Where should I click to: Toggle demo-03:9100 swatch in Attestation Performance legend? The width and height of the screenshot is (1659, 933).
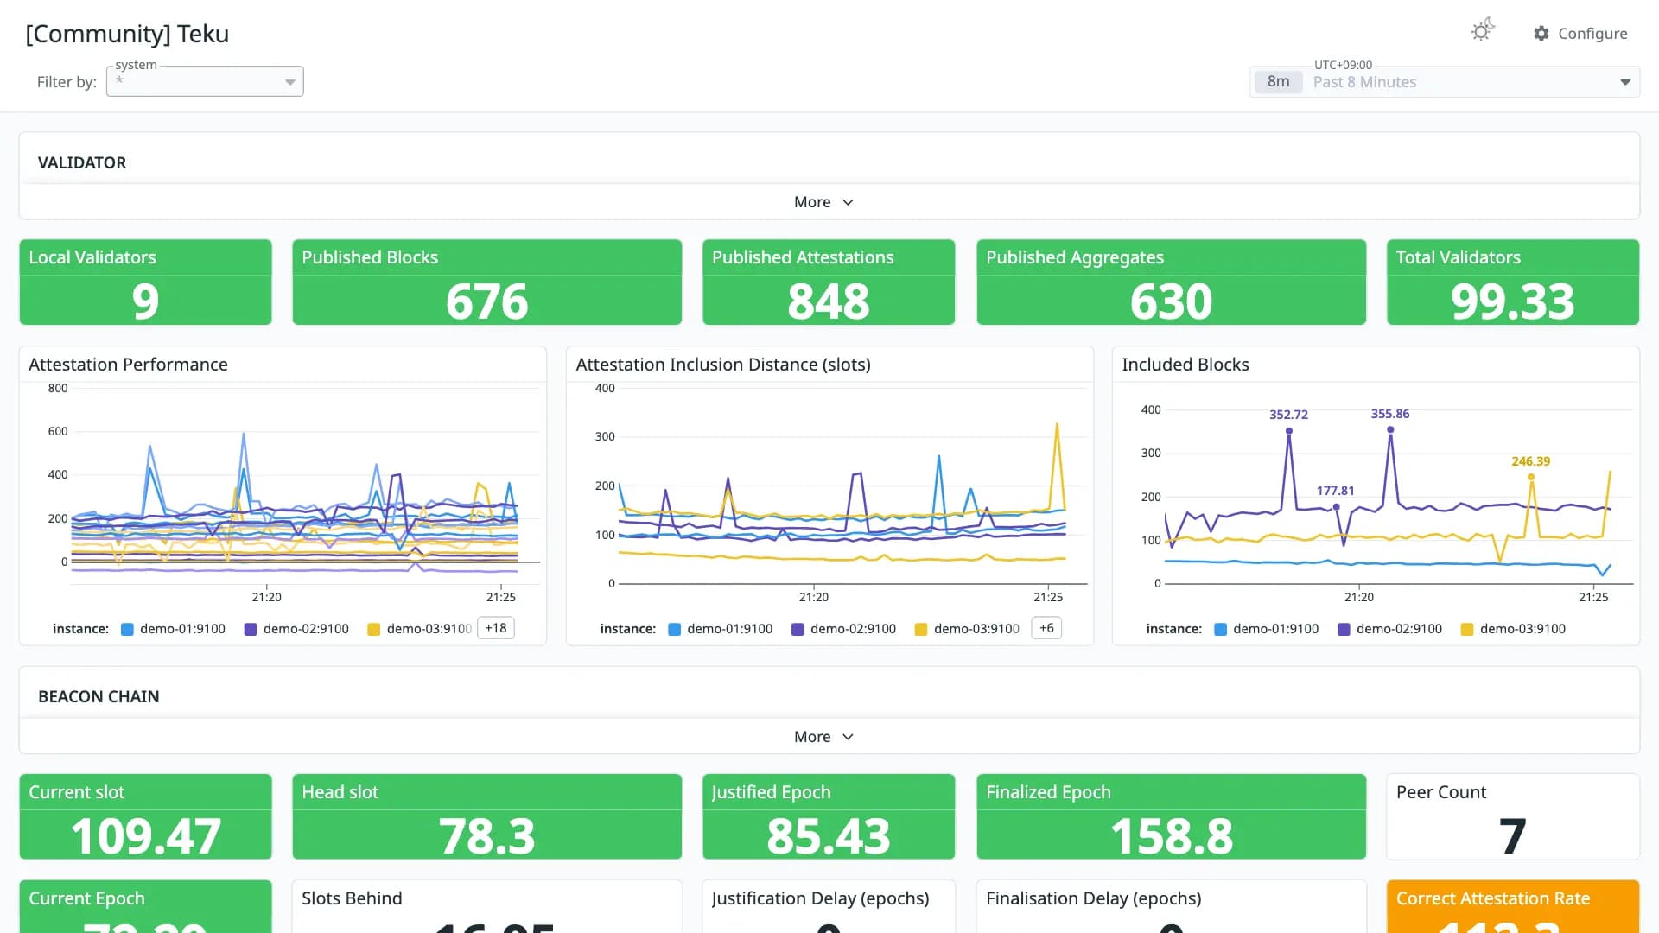(374, 630)
